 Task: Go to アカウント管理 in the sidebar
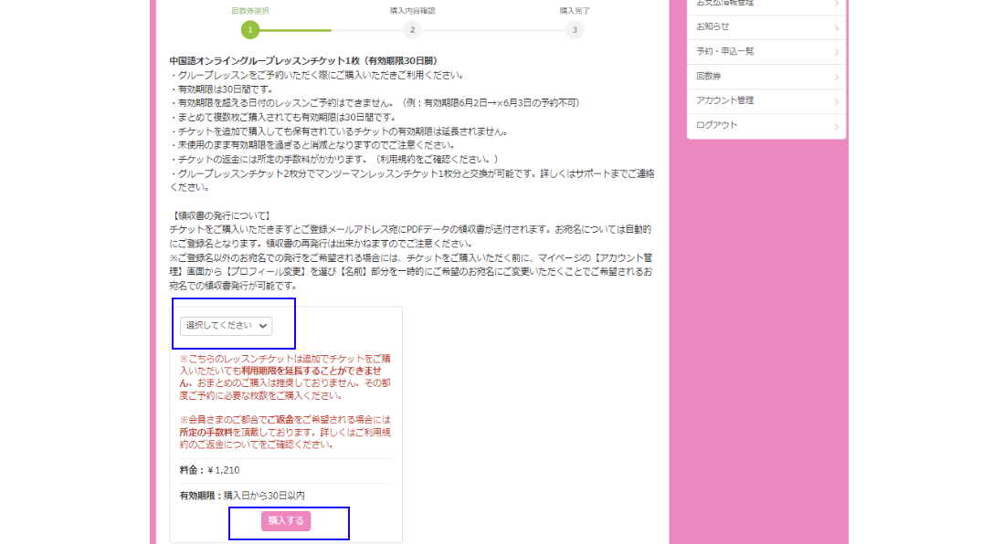(x=725, y=100)
